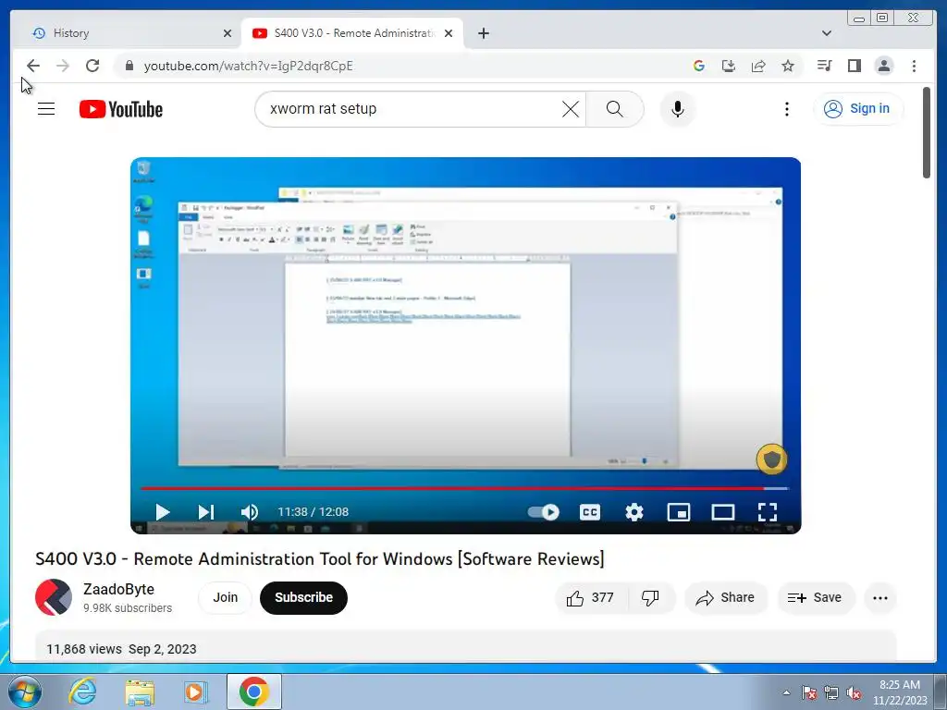Mute the video volume
Screen dimensions: 947x710
pos(249,512)
